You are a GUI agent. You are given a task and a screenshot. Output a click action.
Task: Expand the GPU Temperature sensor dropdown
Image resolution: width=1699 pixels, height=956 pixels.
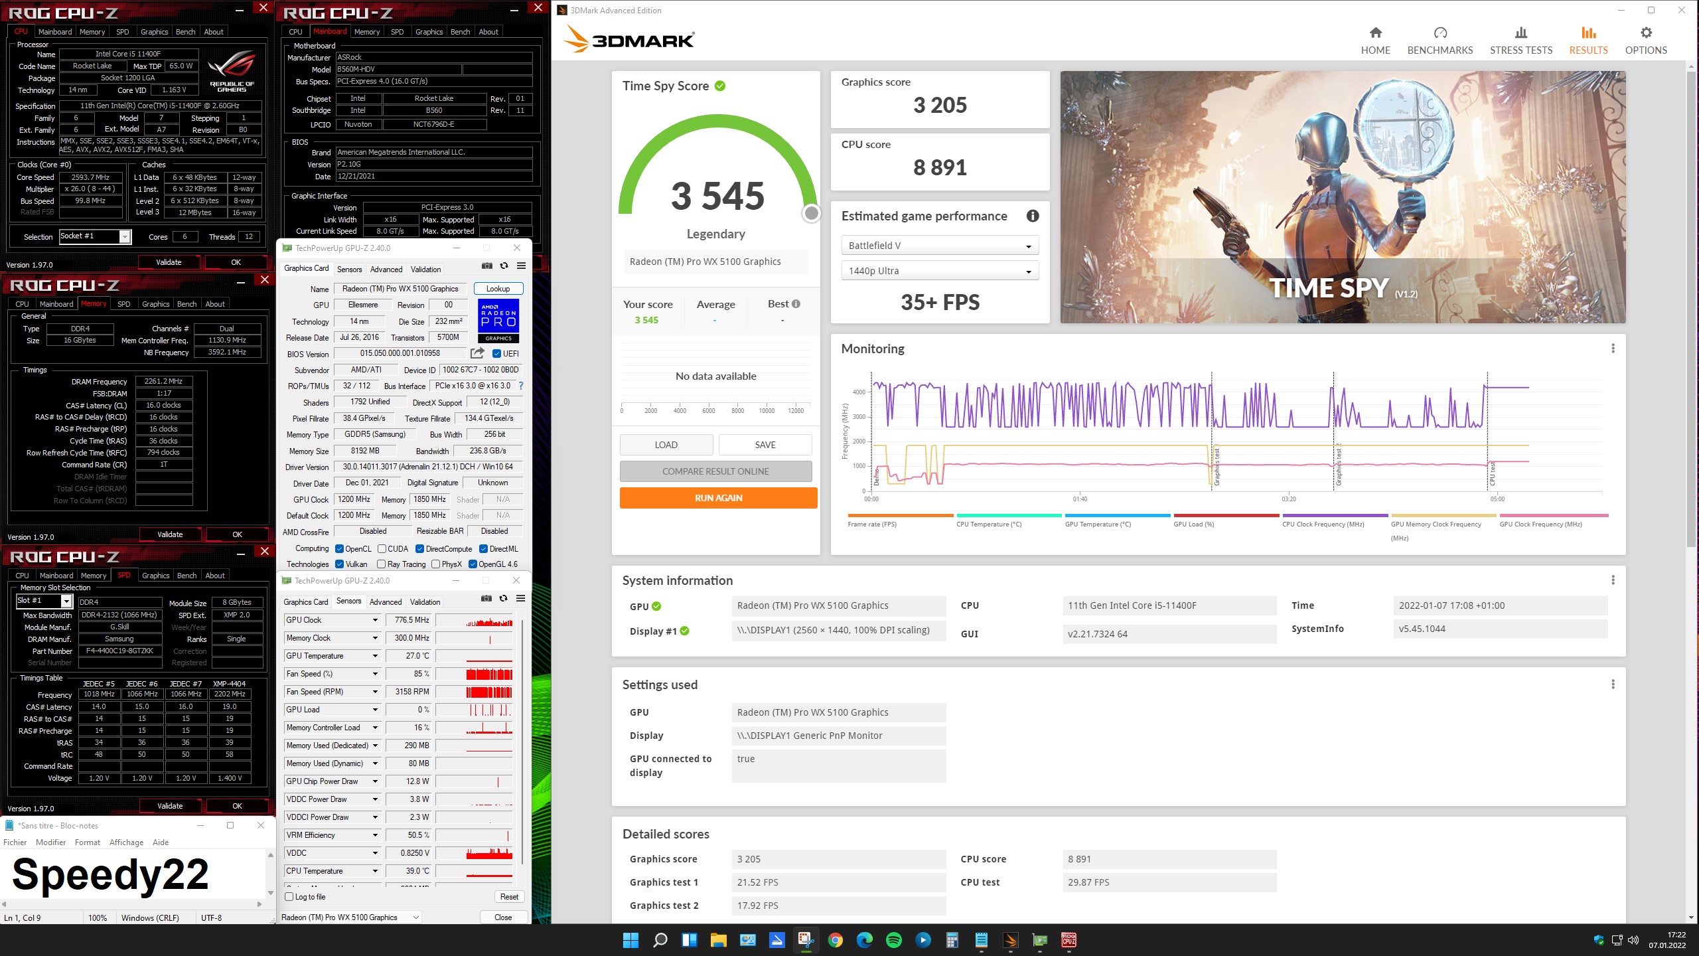click(375, 656)
